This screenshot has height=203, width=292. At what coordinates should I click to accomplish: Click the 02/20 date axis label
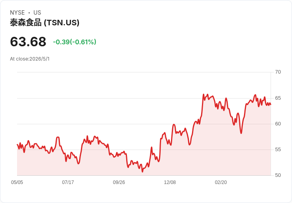[221, 182]
